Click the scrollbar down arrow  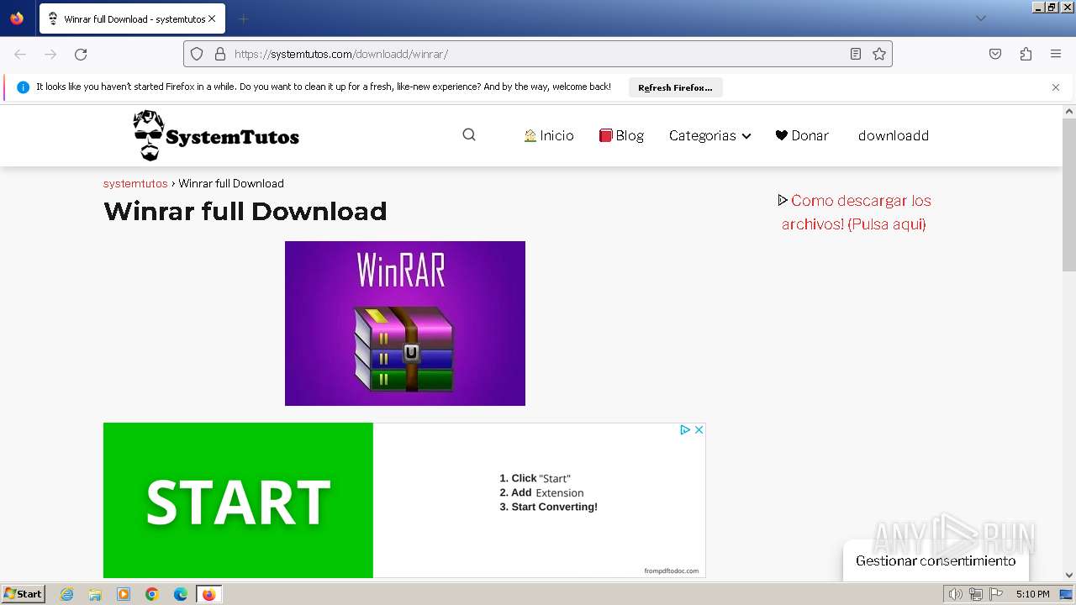[x=1069, y=576]
